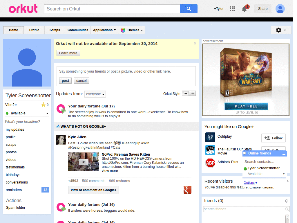Viewport: 297px width, 223px height.
Task: Open the settings gear dropdown
Action: click(281, 30)
